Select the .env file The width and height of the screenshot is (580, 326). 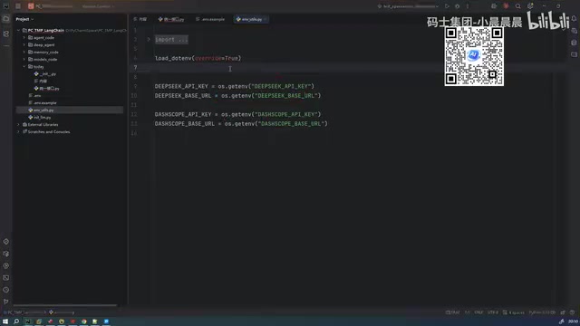point(34,96)
